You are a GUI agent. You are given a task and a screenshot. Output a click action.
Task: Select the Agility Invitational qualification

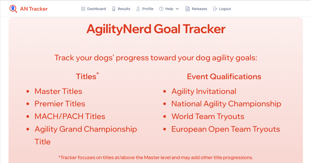coord(204,91)
